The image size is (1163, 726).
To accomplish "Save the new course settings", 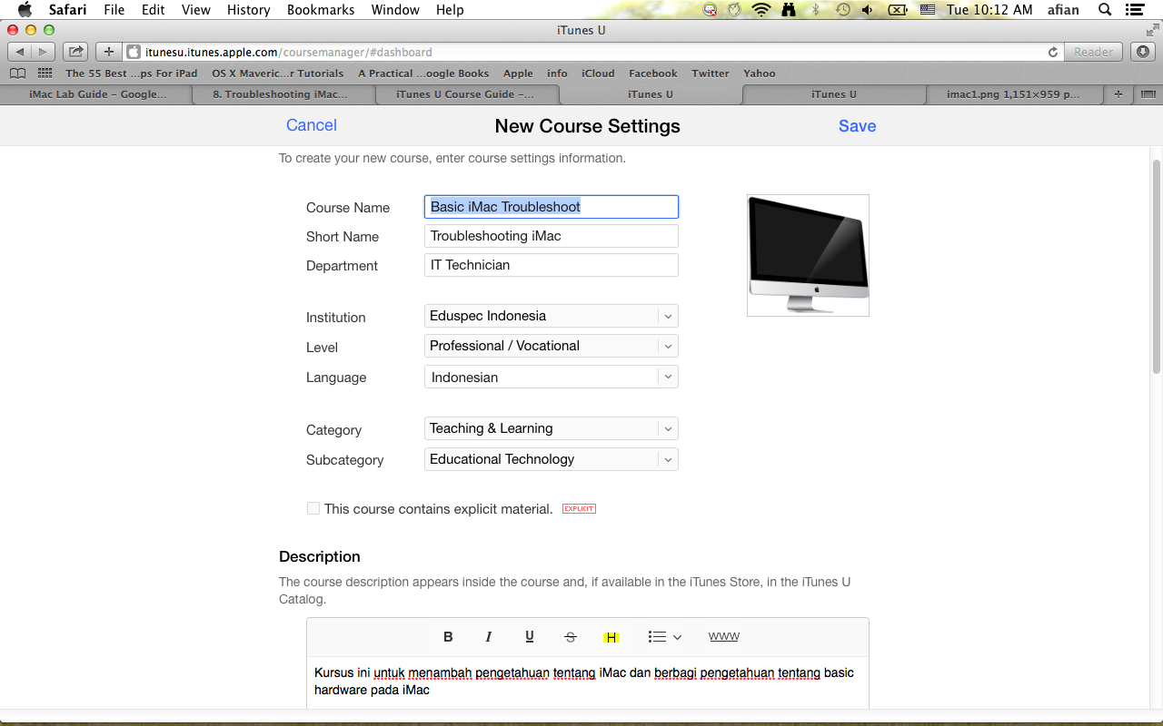I will [x=857, y=126].
